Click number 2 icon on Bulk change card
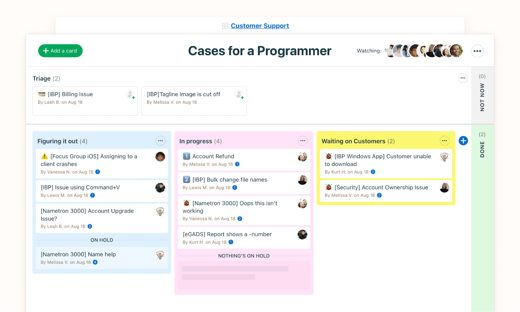Screen dimensions: 520x312 (x=186, y=180)
